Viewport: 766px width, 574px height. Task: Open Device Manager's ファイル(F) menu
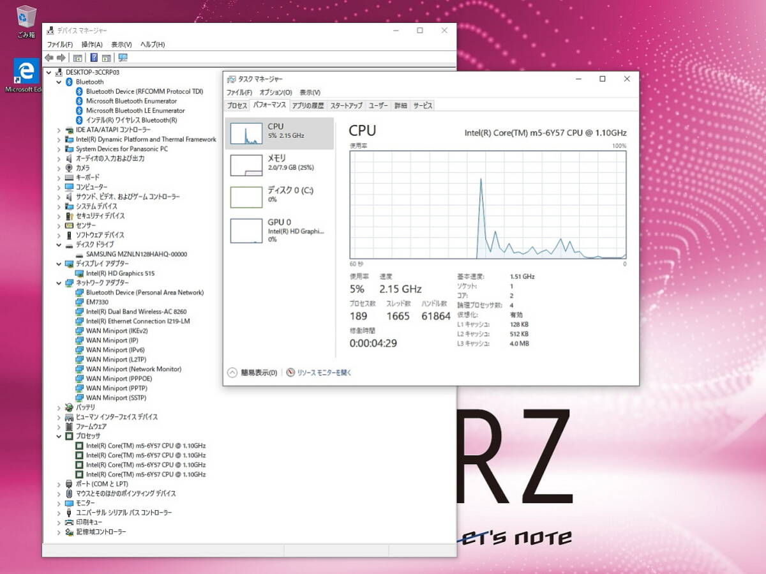(60, 45)
